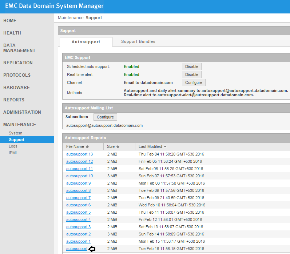Configure the EMC Support channel

point(194,82)
